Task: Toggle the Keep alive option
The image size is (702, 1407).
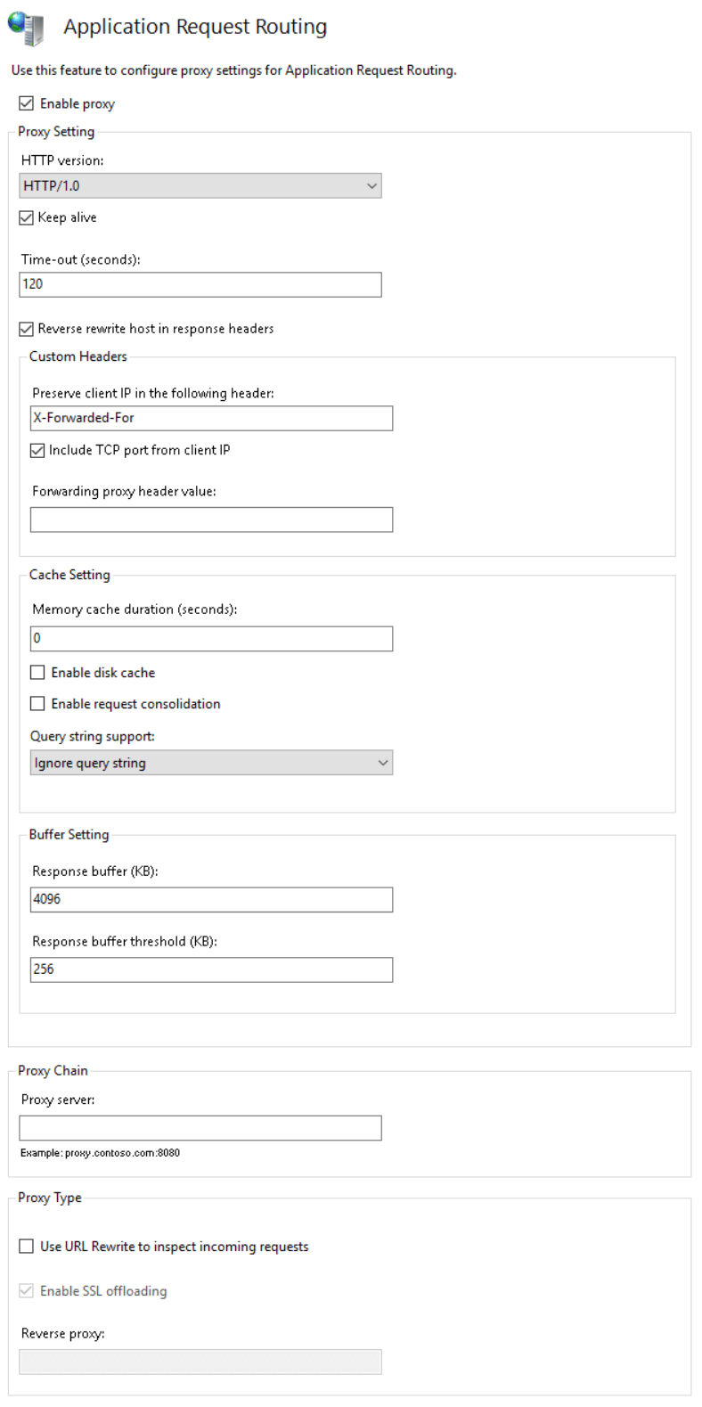Action: (x=26, y=217)
